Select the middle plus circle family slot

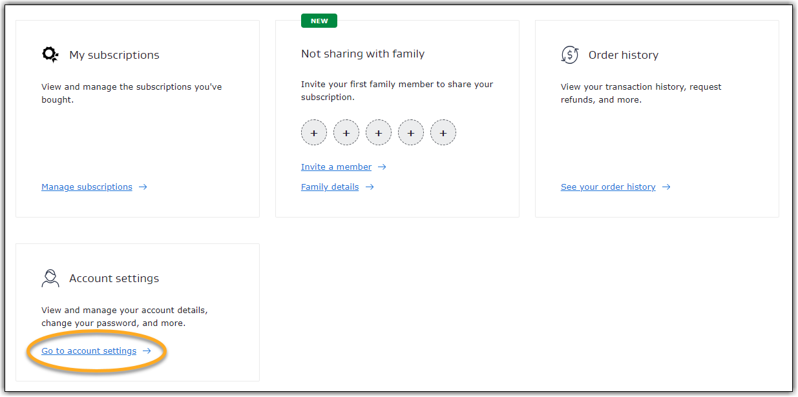click(x=379, y=133)
